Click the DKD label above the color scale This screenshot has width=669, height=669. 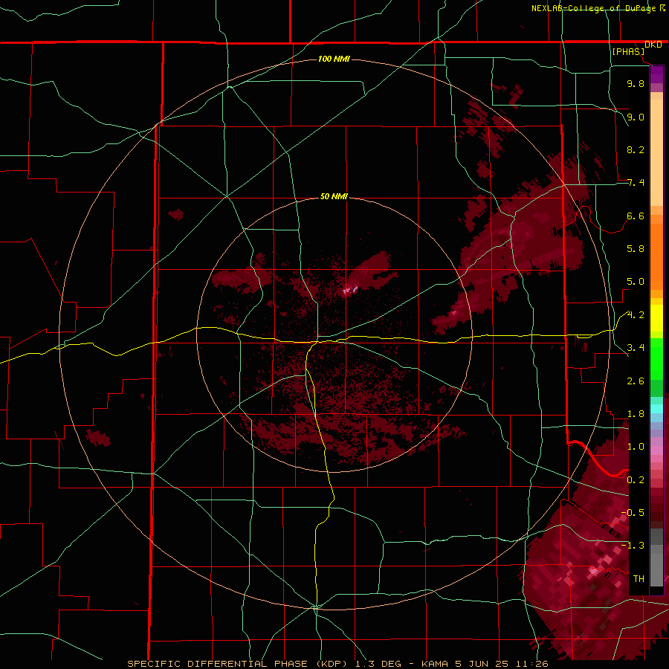(x=653, y=45)
